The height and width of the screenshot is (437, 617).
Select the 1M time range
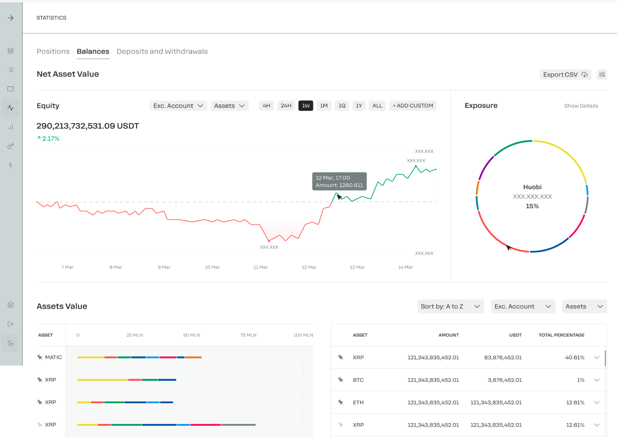324,106
